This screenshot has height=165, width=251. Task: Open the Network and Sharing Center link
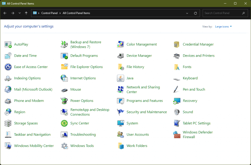click(143, 89)
